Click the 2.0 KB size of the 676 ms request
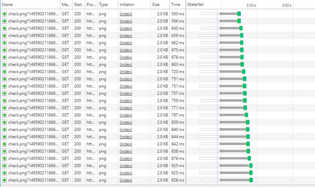Screen dimensions: 315x187 coord(162,57)
